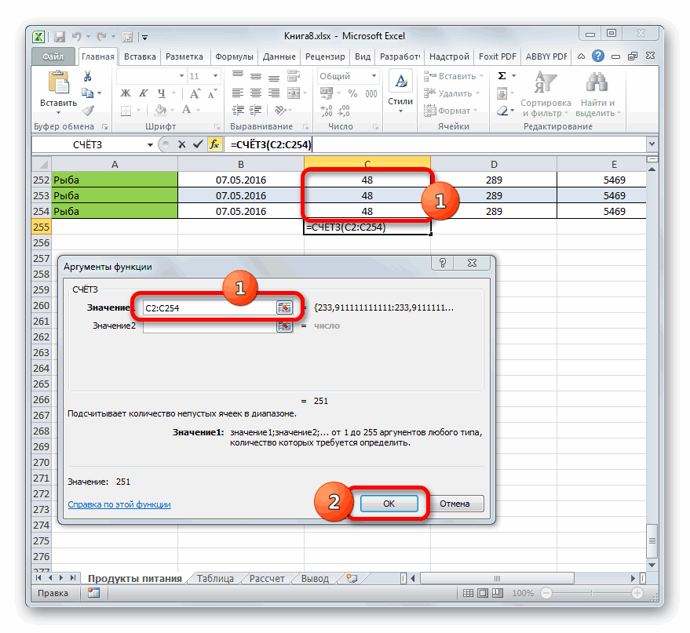Viewport: 690px width, 633px height.
Task: Open the font name dropdown
Action: (x=181, y=76)
